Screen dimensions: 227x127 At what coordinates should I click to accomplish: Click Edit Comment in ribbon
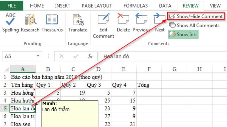(103, 26)
